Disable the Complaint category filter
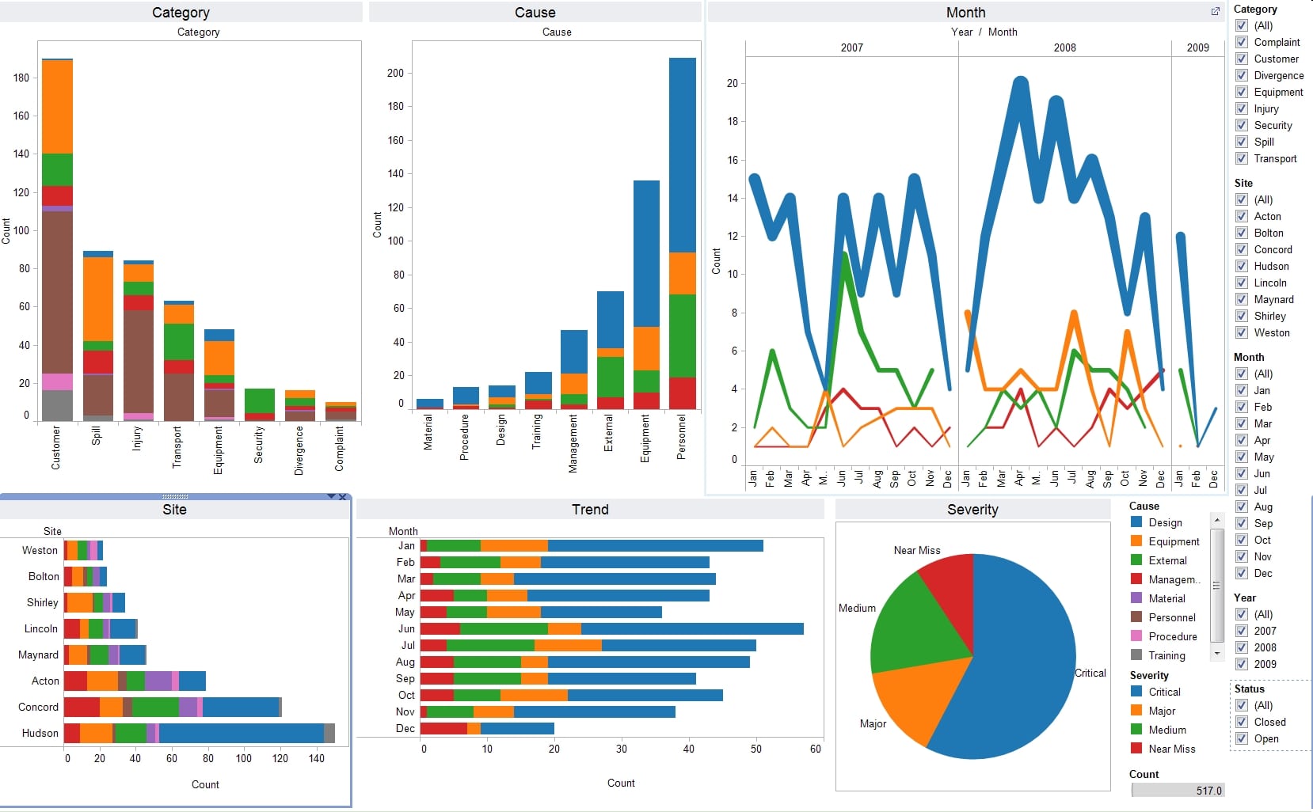This screenshot has width=1313, height=812. tap(1241, 42)
